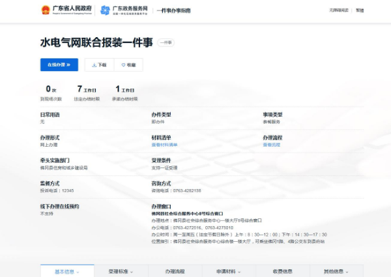Click the office phone line 0763-4272516
The width and height of the screenshot is (391, 277).
(x=192, y=227)
